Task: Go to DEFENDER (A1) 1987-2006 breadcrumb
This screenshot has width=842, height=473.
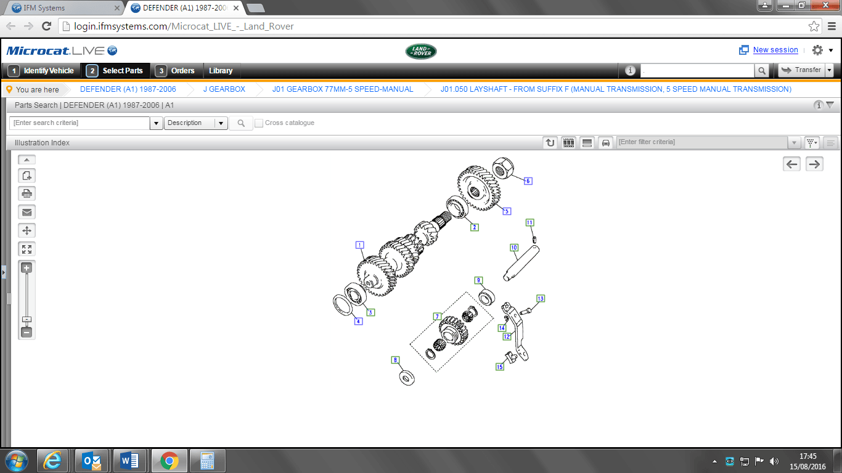Action: click(128, 89)
